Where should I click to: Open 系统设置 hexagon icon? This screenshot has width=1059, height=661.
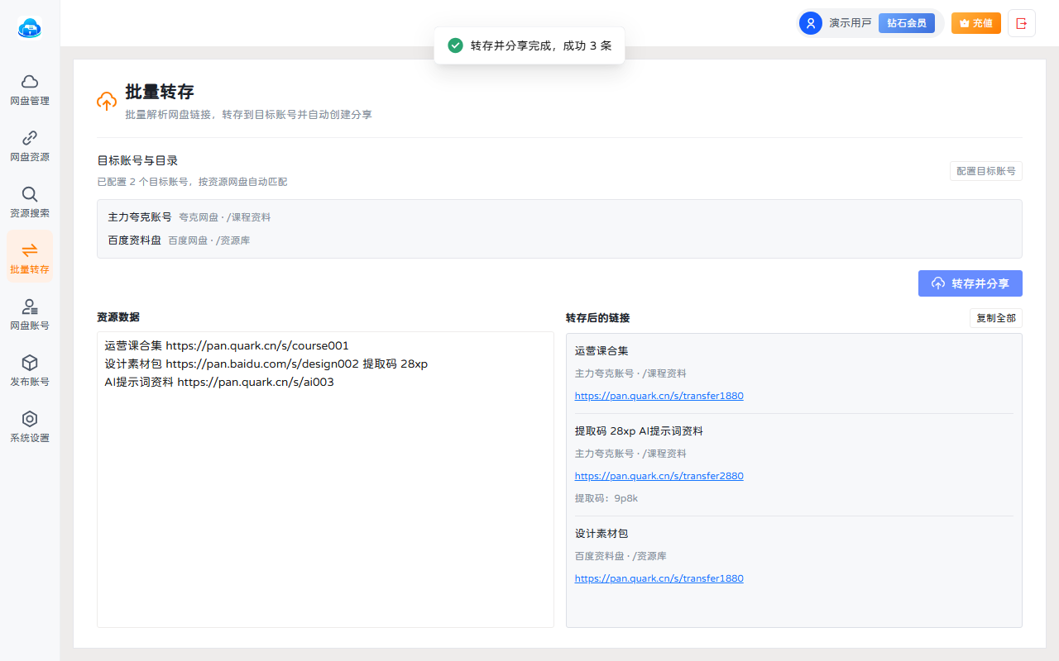tap(30, 418)
